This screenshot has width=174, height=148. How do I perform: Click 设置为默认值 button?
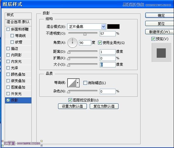point(72,106)
